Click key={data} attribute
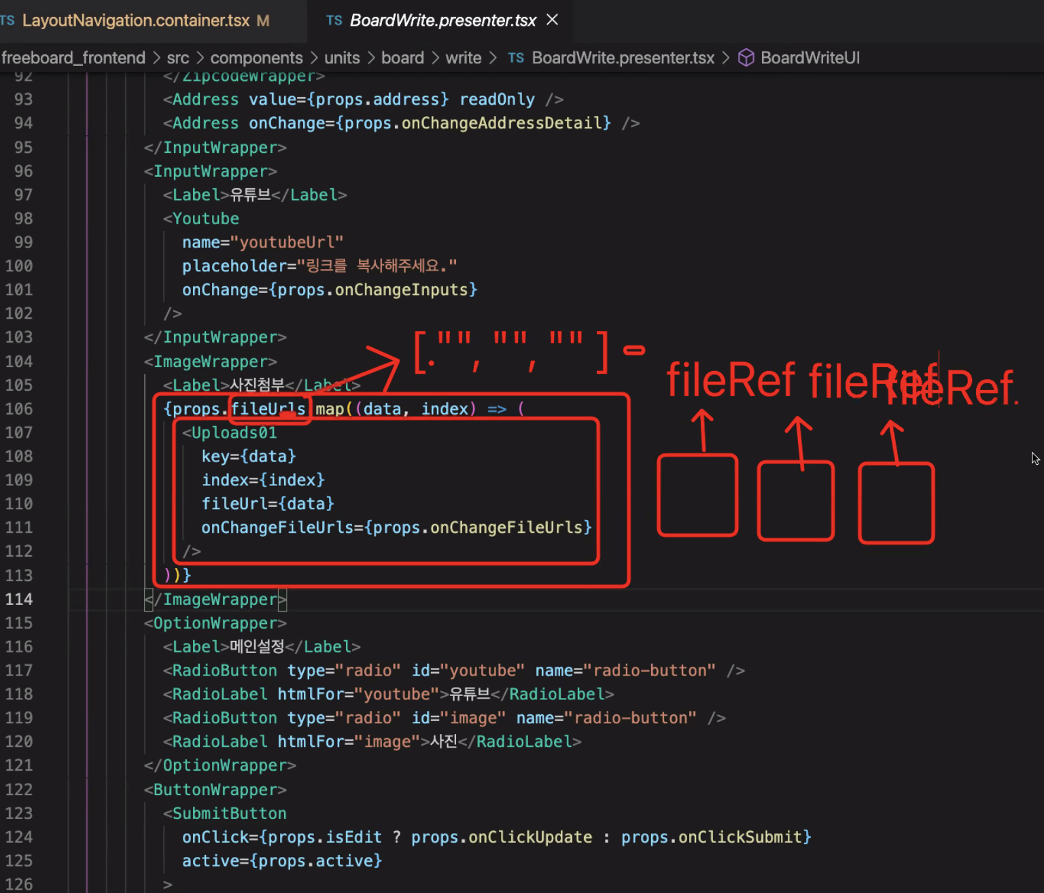This screenshot has height=893, width=1044. tap(249, 456)
